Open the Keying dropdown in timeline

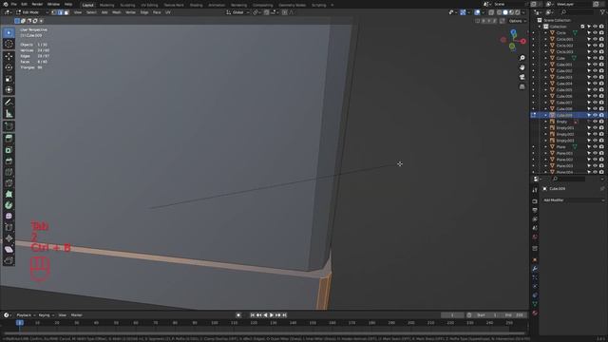[47, 315]
